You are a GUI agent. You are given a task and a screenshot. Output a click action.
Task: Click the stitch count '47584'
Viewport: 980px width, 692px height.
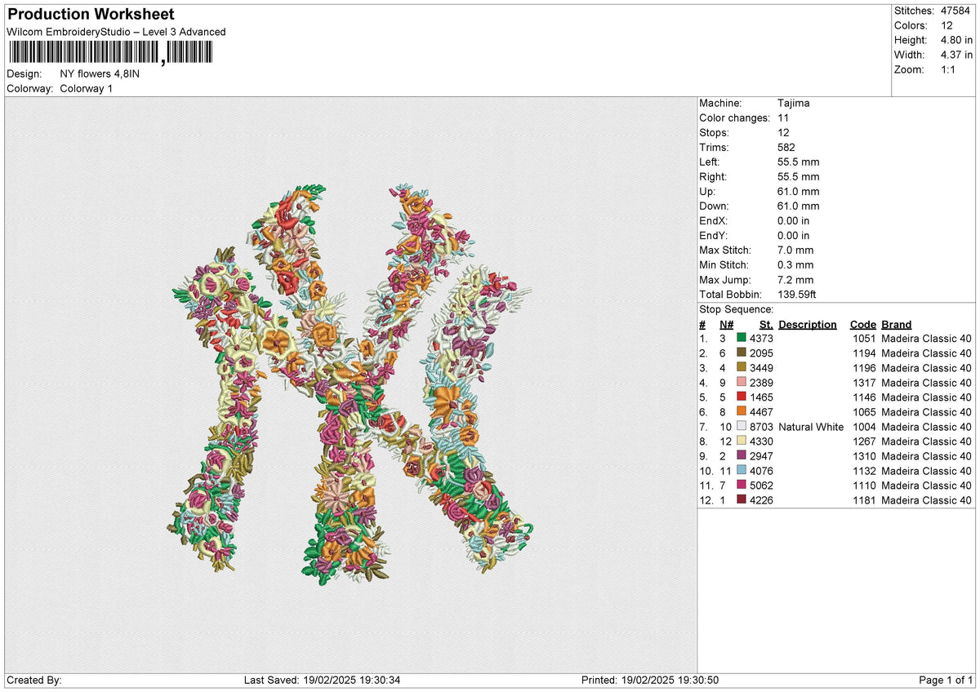(x=956, y=11)
